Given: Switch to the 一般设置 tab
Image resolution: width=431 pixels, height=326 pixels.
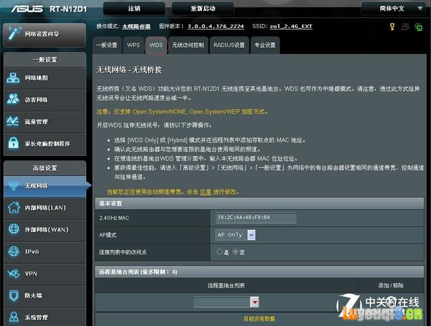Looking at the screenshot, I should click(106, 45).
